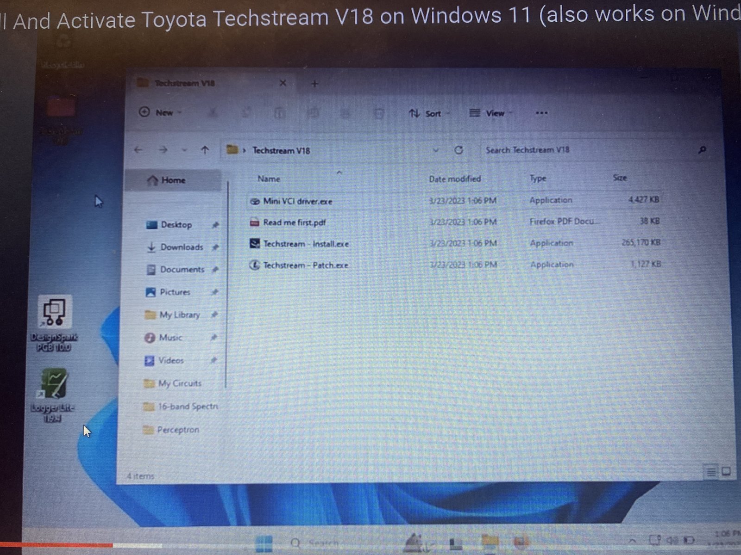Click Techstream V18 in the address bar
This screenshot has width=741, height=555.
click(x=281, y=150)
